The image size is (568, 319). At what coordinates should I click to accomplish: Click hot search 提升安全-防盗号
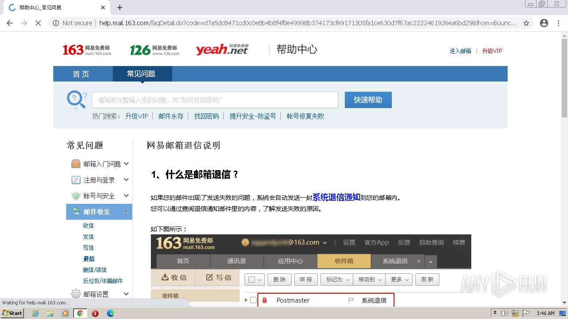point(252,116)
